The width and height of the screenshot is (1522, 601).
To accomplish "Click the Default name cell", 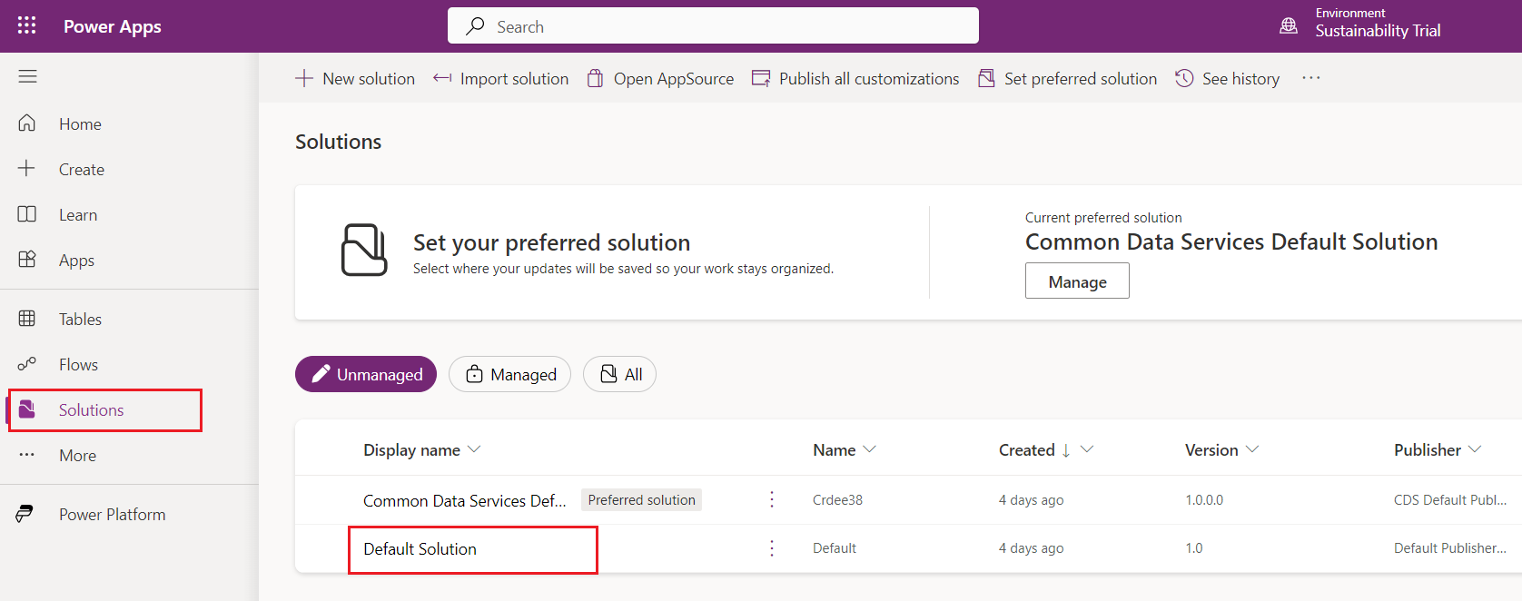I will [x=834, y=548].
